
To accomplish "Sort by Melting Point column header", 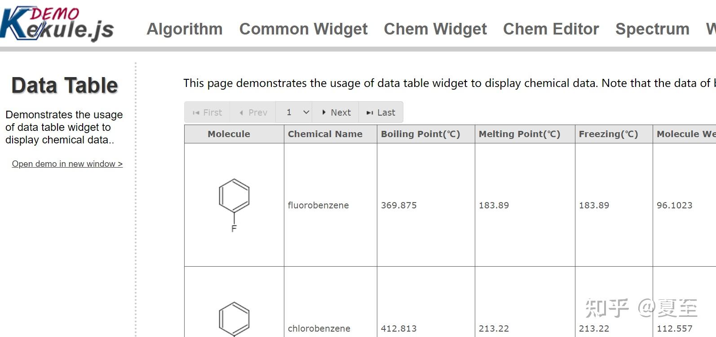I will (x=519, y=134).
